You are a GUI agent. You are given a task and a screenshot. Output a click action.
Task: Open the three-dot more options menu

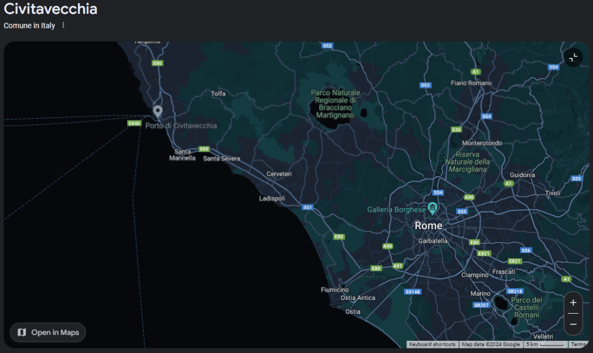pos(63,25)
